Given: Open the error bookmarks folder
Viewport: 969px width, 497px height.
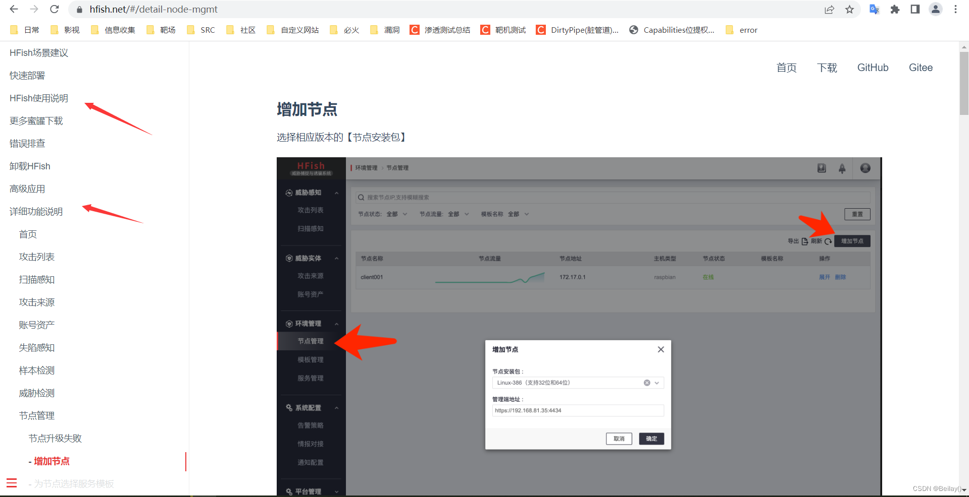Looking at the screenshot, I should 741,30.
